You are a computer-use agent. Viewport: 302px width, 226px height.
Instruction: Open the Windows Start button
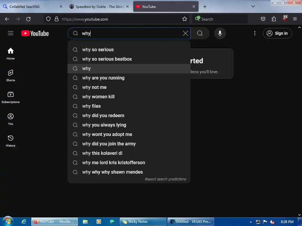8,221
